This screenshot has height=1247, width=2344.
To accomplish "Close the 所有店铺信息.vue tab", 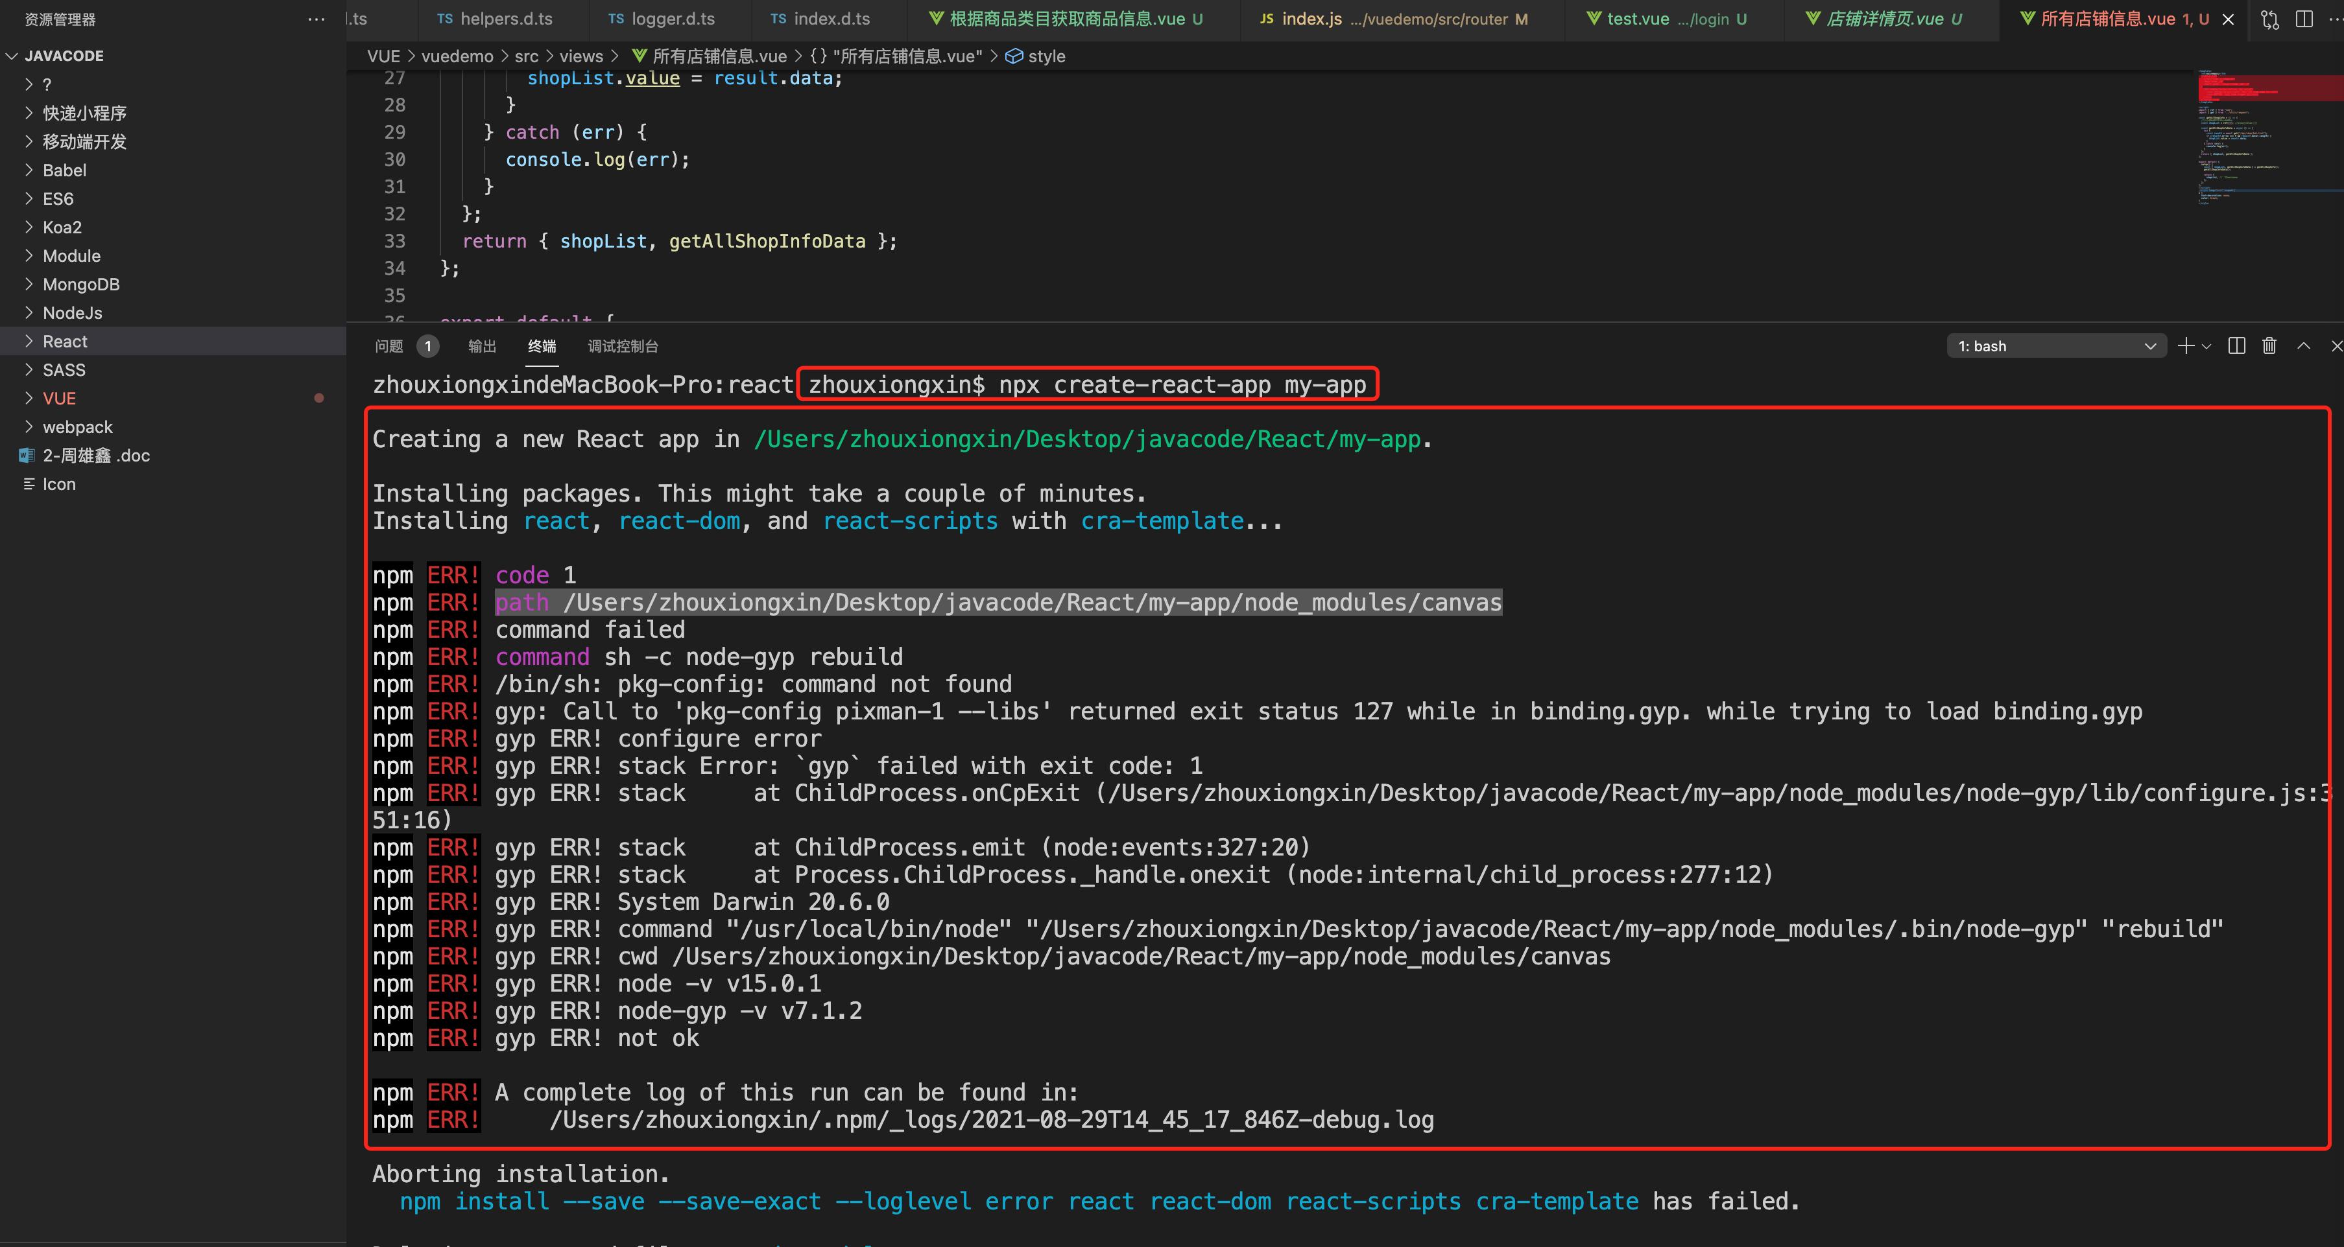I will tap(2229, 19).
